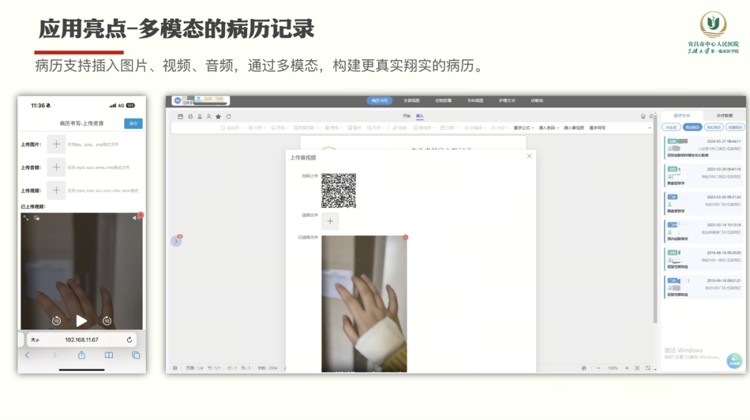
Task: Open bookmarks in the phone browser
Action: click(109, 355)
